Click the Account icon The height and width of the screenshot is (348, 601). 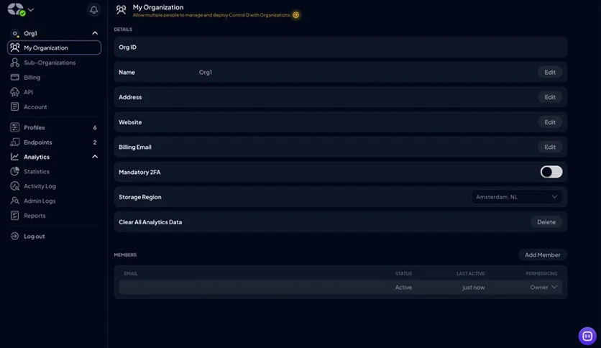point(15,106)
